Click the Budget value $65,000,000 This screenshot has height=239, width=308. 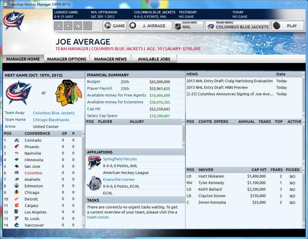click(160, 82)
